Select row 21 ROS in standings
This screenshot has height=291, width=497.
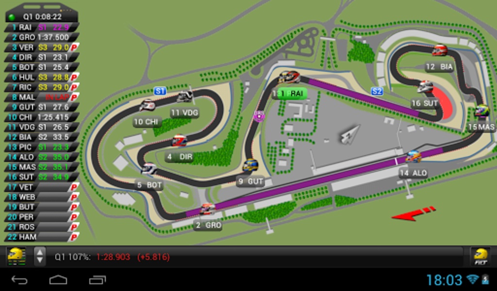click(42, 227)
